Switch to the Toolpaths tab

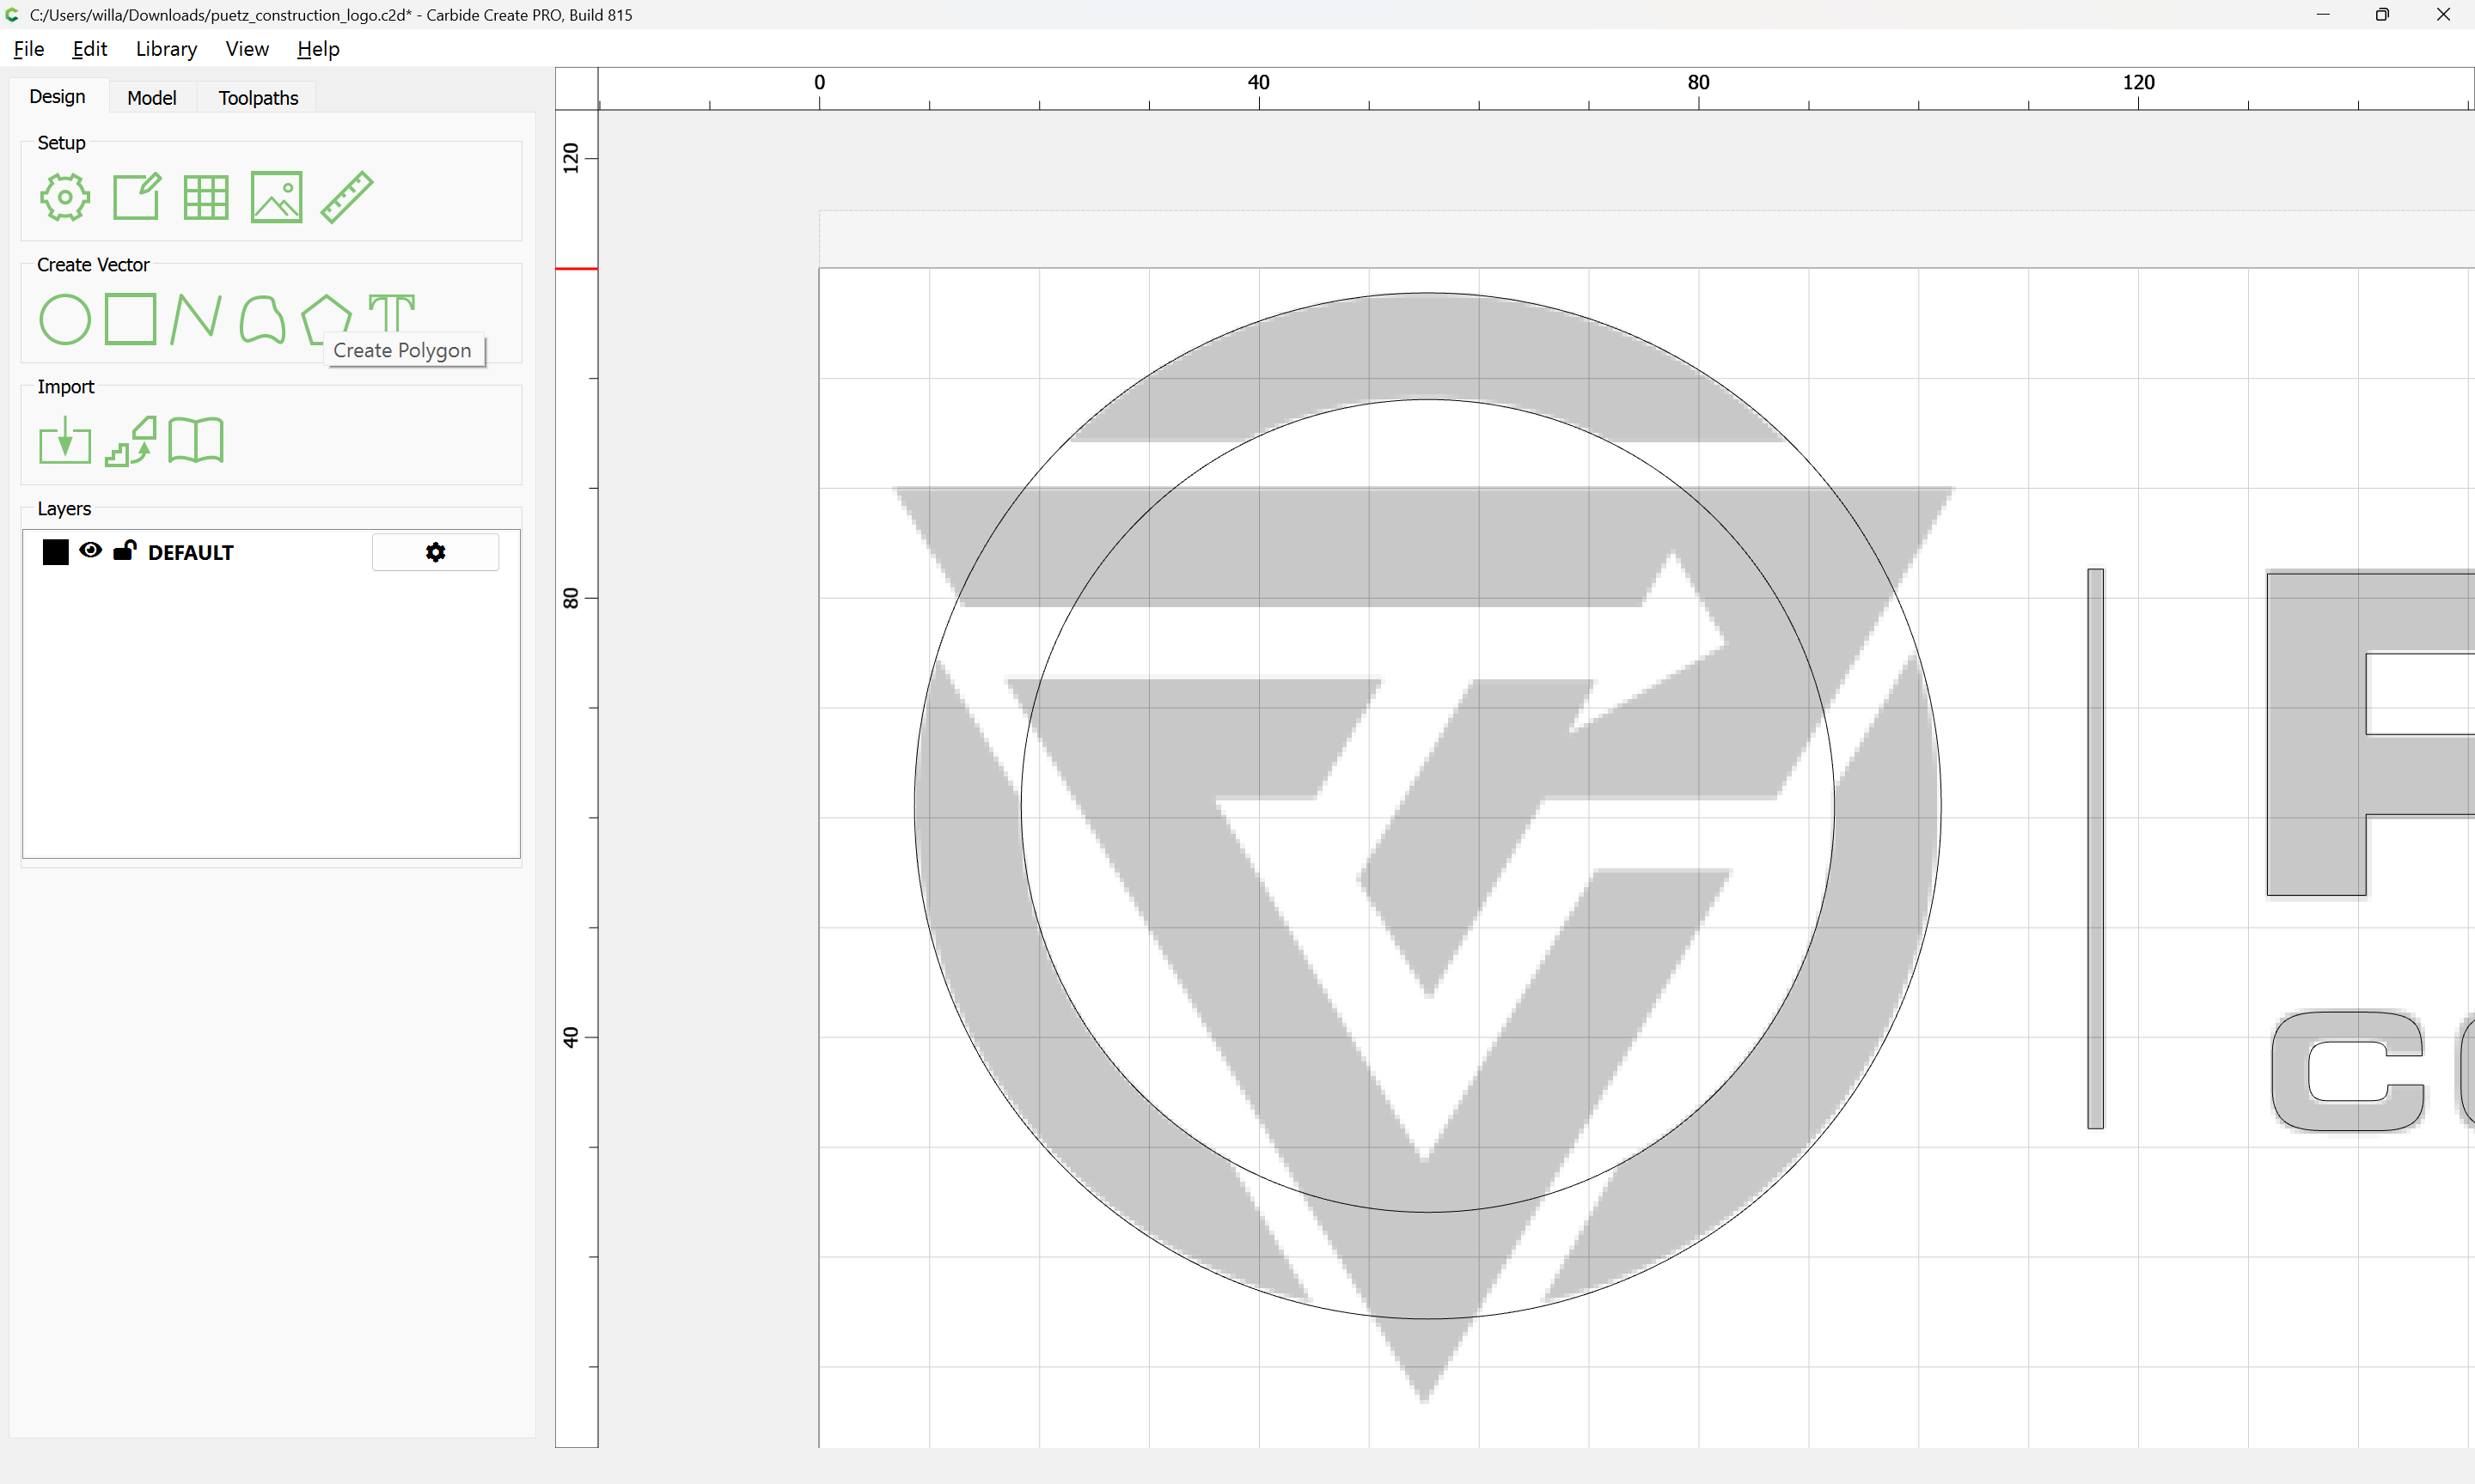258,97
